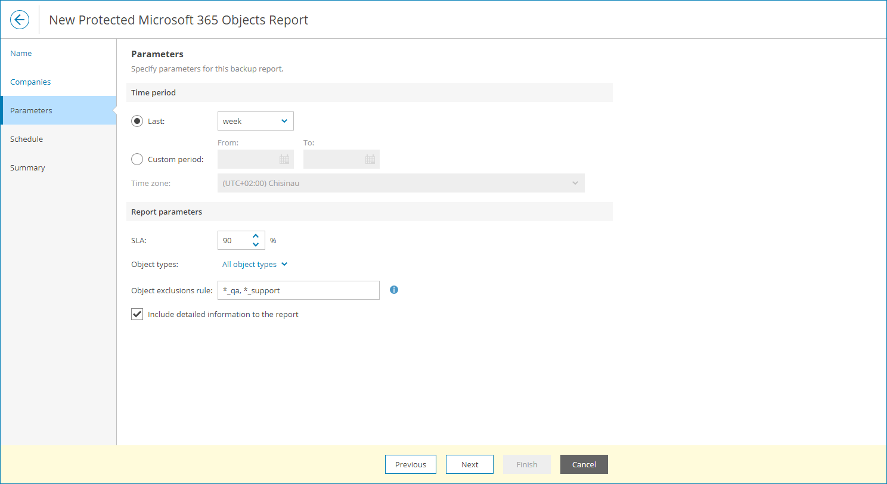Click the From date field

coord(256,159)
